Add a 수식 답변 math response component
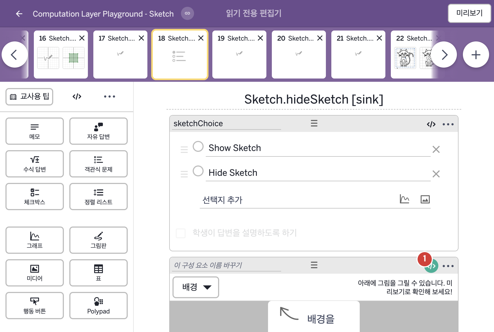The width and height of the screenshot is (494, 332). [x=35, y=164]
